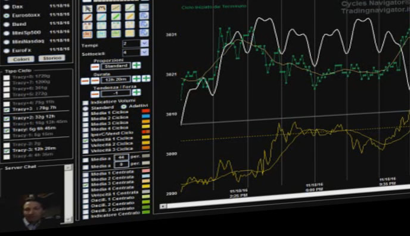Image resolution: width=410 pixels, height=236 pixels.
Task: Choose the Standard volume indicator option
Action: pos(85,108)
